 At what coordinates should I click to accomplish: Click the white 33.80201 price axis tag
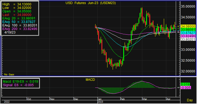pos(188,39)
